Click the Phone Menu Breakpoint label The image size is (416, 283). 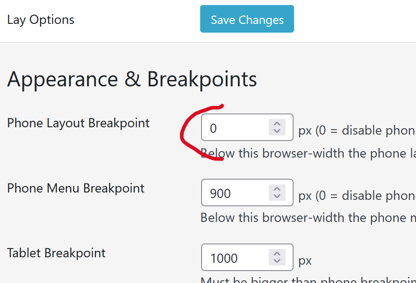pyautogui.click(x=76, y=188)
